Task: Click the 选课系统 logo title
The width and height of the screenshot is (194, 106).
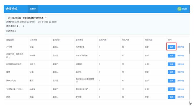Action: point(11,9)
